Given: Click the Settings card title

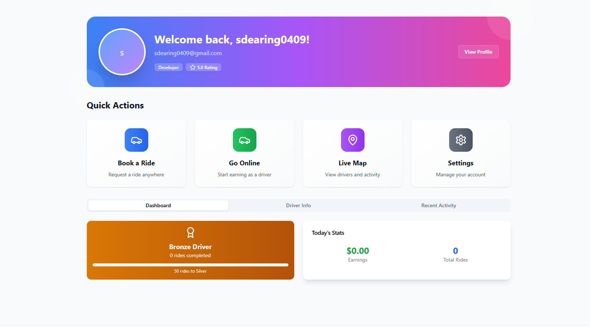Looking at the screenshot, I should [461, 163].
